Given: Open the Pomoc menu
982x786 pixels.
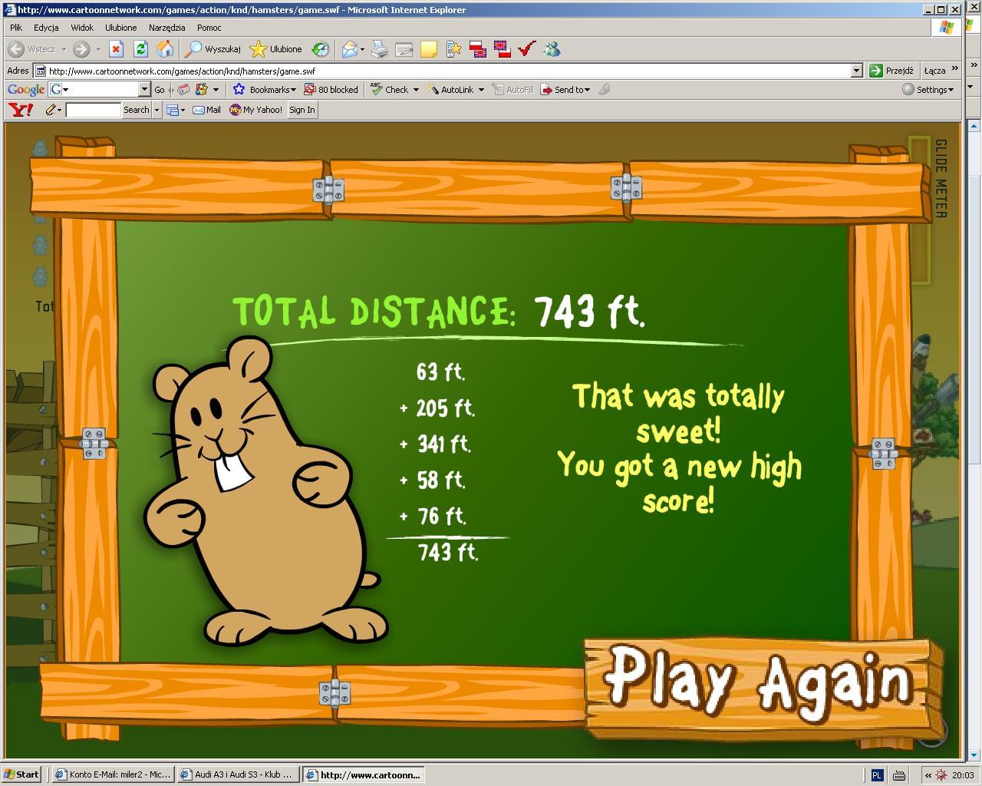Looking at the screenshot, I should click(x=209, y=28).
